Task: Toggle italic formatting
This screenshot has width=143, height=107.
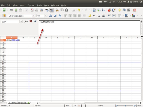Action: coord(55,16)
